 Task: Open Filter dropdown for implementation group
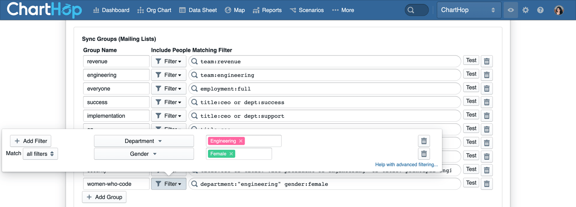[169, 116]
